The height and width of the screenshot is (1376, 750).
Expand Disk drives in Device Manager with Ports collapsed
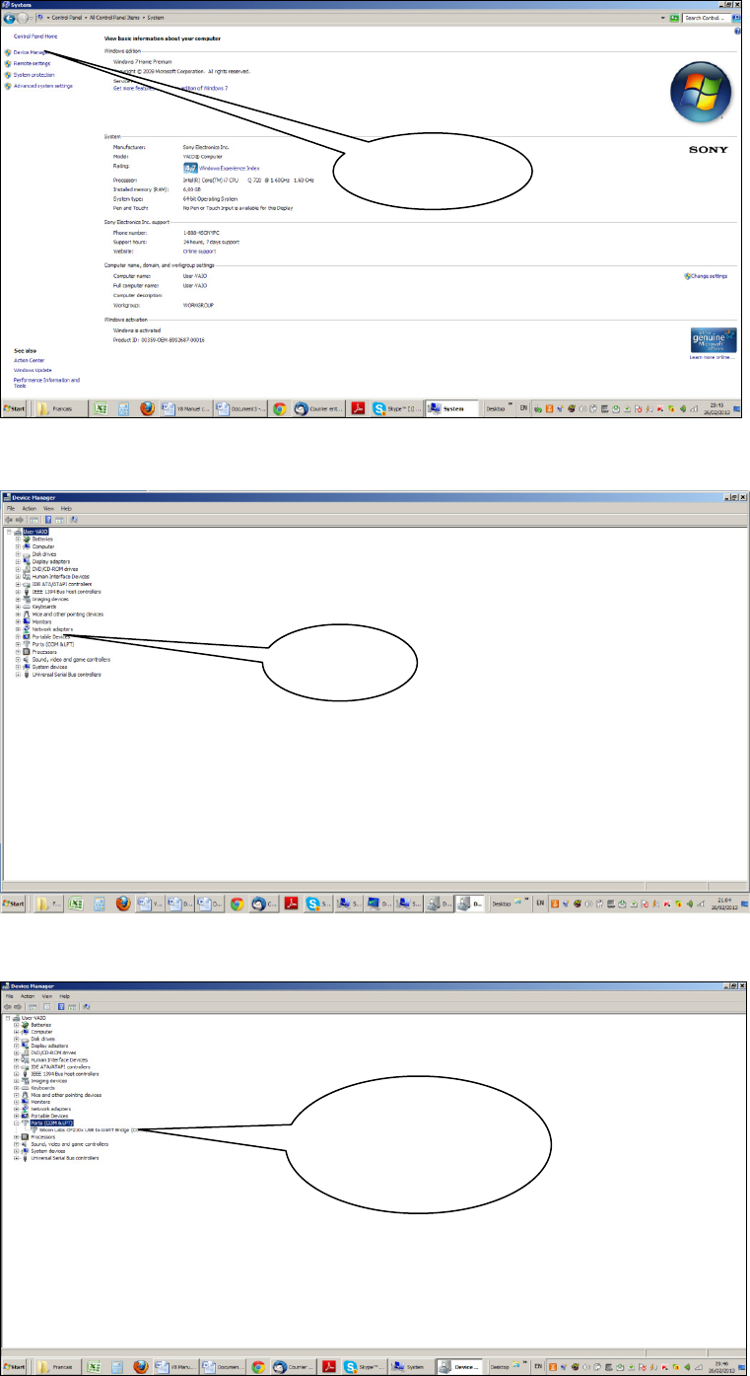tap(18, 554)
